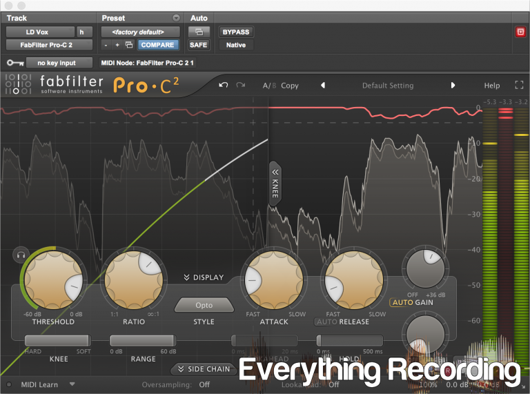
Task: Click the Release knob
Action: [354, 280]
